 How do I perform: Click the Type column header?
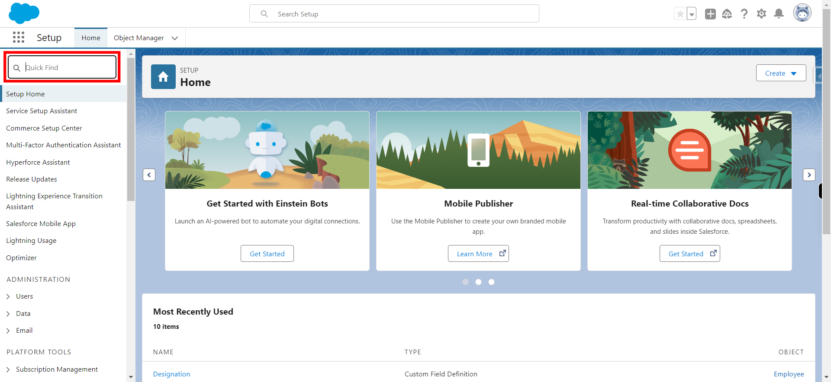tap(412, 352)
